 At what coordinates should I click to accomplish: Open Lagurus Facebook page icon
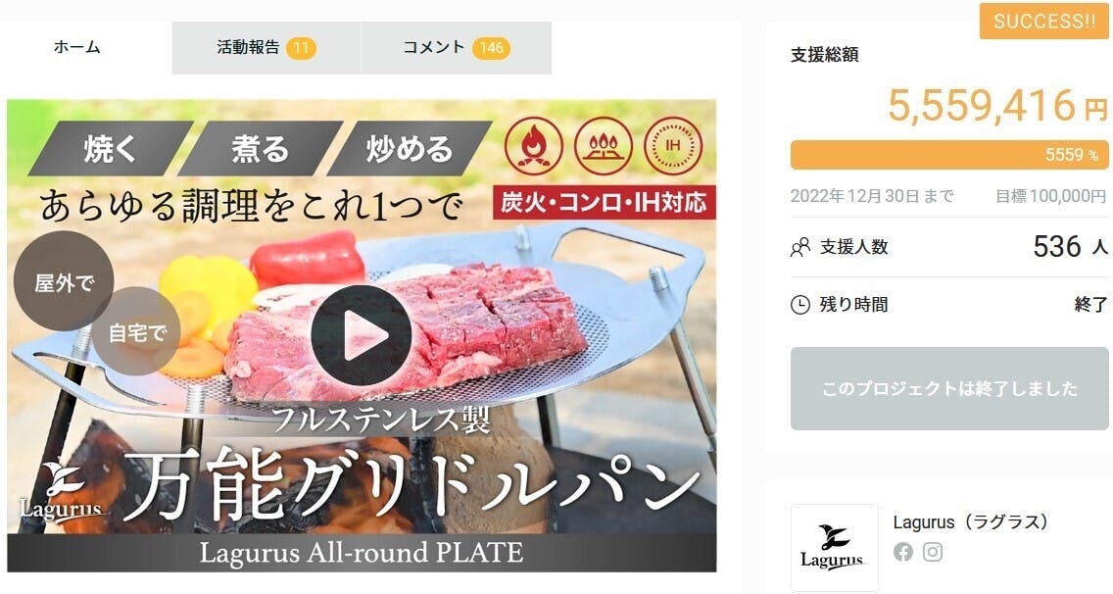(x=903, y=552)
